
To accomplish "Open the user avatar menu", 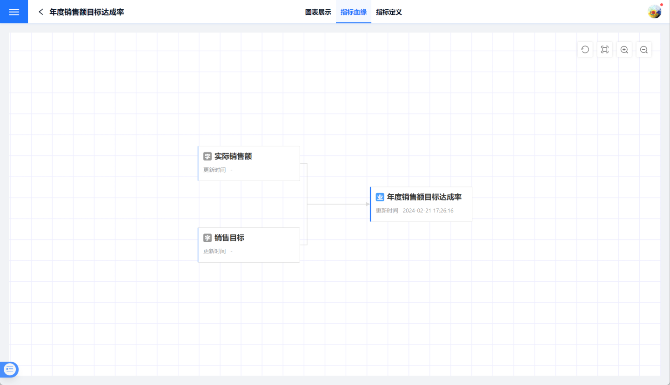I will click(655, 12).
